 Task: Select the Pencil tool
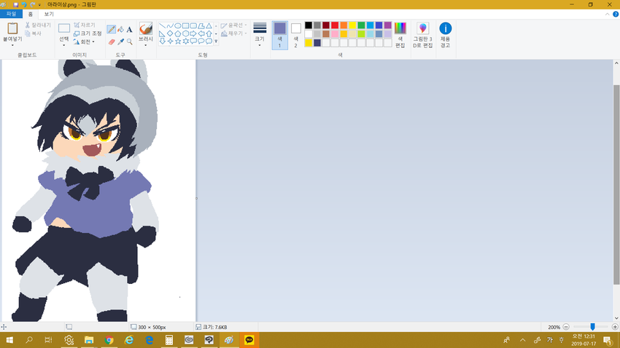pyautogui.click(x=112, y=30)
